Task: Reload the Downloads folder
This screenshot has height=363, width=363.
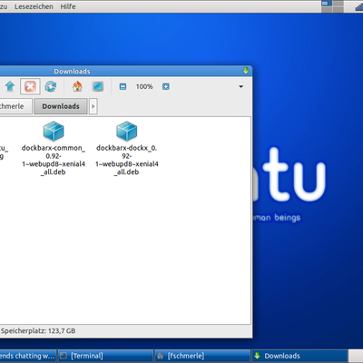Action: tap(51, 86)
